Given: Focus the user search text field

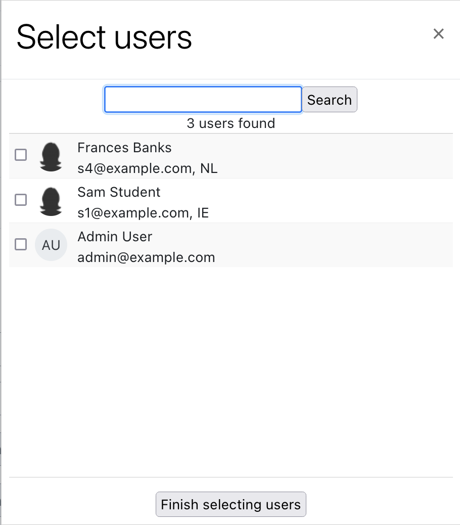Looking at the screenshot, I should tap(203, 100).
